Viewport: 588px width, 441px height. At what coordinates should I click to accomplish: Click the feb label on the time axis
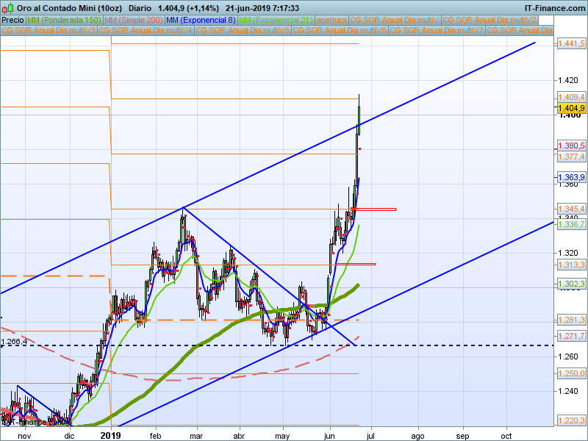[155, 436]
